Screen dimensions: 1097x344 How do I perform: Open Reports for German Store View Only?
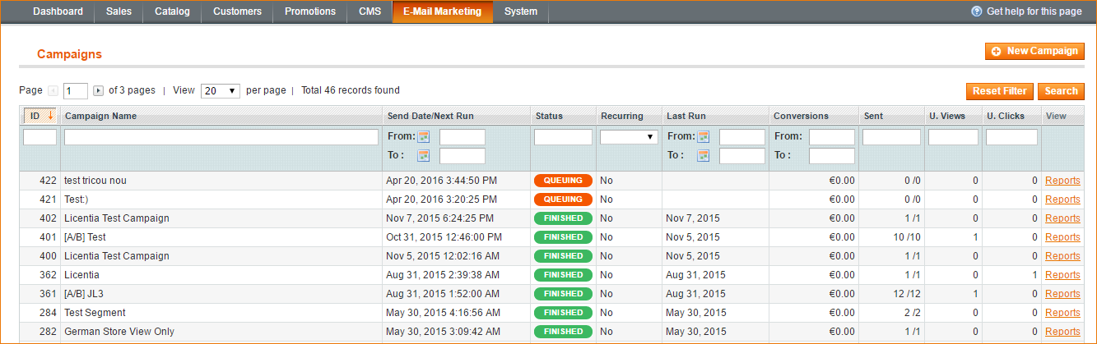pos(1062,332)
